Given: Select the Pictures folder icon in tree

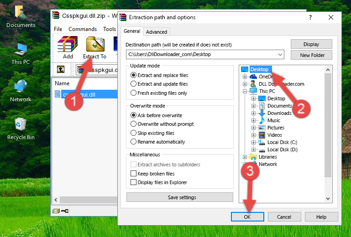Looking at the screenshot, I should (x=262, y=128).
